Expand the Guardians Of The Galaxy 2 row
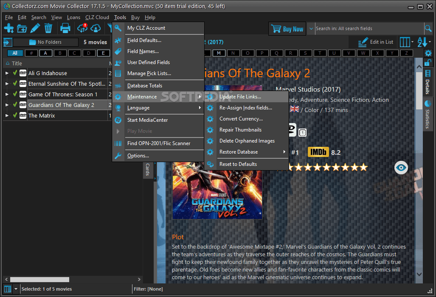This screenshot has height=297, width=436. click(x=7, y=105)
